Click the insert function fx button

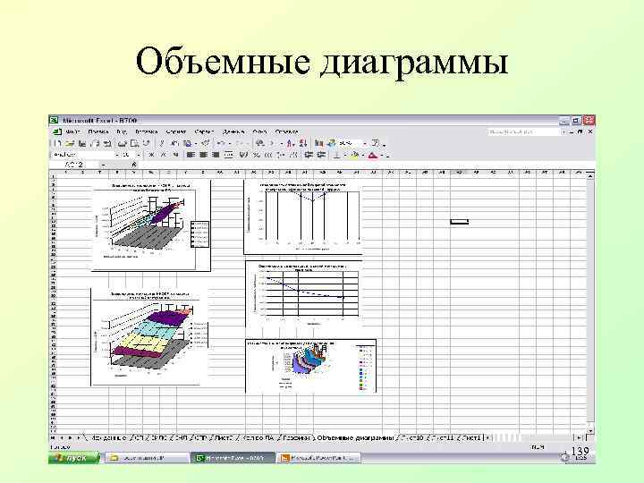click(134, 165)
